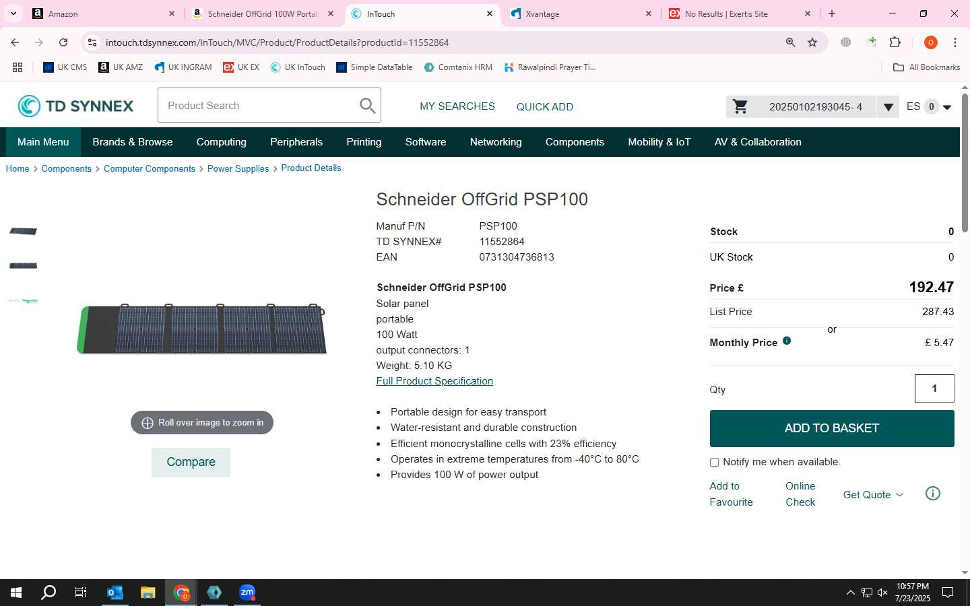Click the Compare button
This screenshot has width=970, height=606.
[191, 462]
